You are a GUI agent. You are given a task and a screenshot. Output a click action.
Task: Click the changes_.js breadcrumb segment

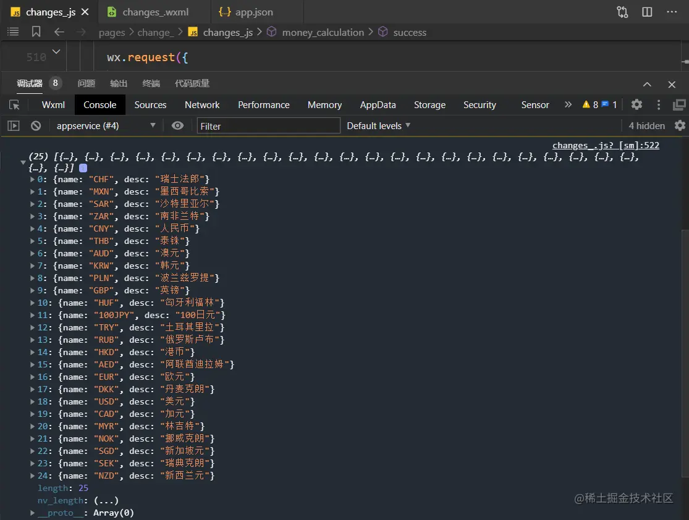click(227, 33)
